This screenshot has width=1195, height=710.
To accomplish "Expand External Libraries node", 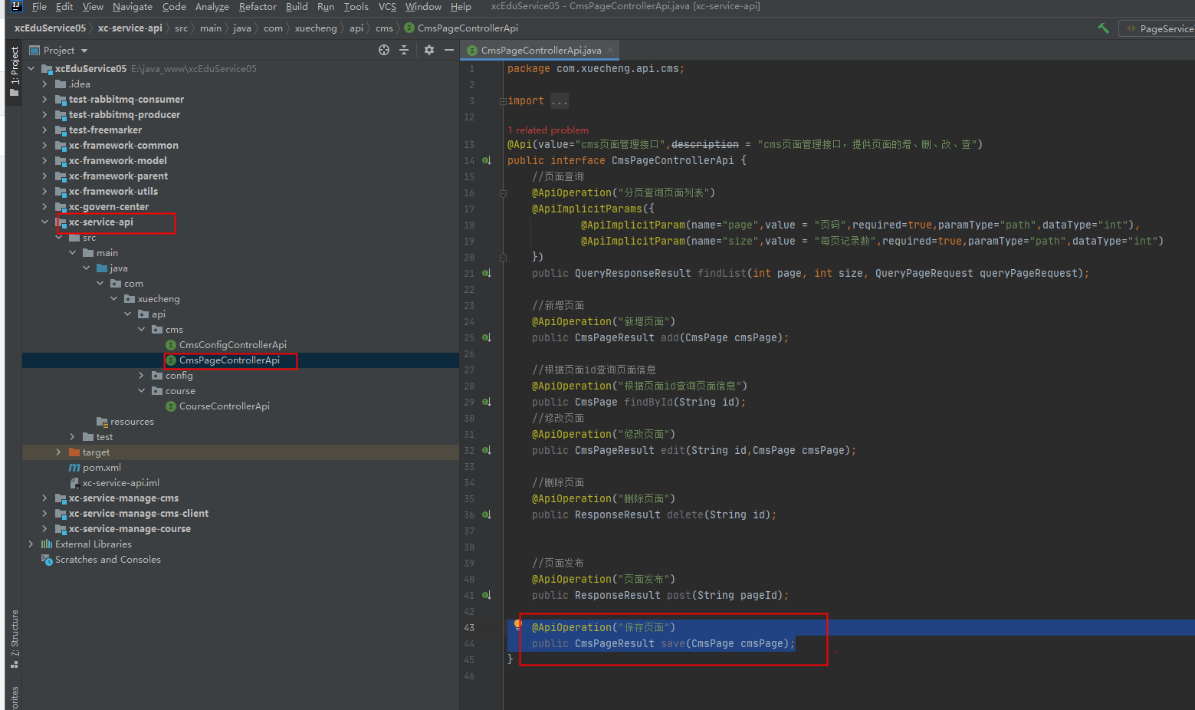I will 31,544.
